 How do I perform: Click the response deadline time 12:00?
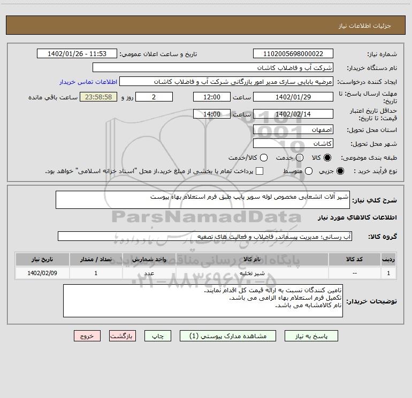point(212,97)
